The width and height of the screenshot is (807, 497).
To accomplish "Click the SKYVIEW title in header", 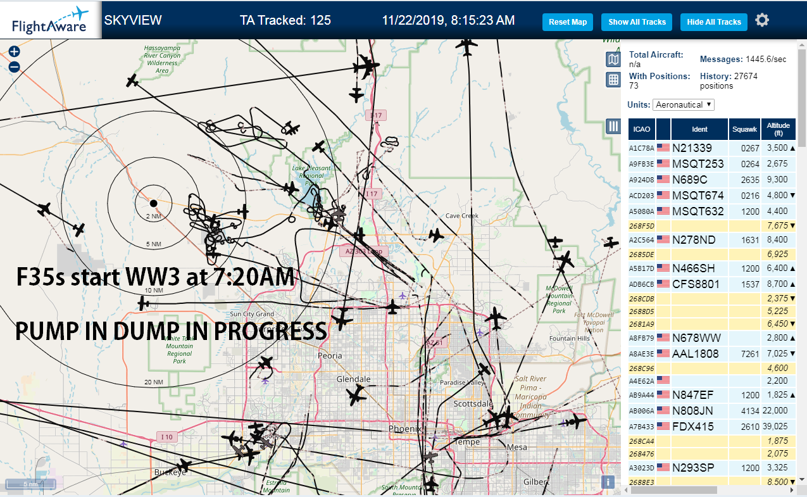I will coord(133,20).
